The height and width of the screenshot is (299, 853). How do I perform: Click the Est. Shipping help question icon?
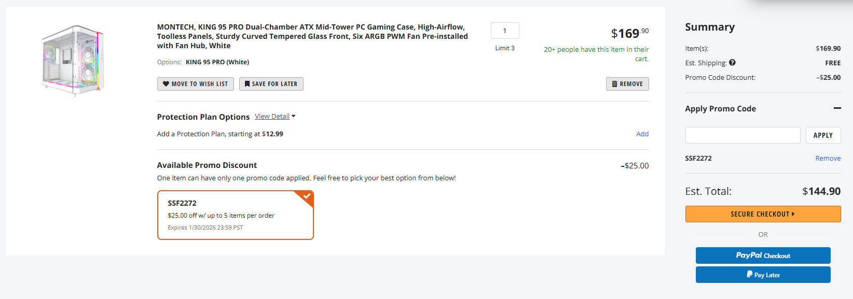pos(732,63)
